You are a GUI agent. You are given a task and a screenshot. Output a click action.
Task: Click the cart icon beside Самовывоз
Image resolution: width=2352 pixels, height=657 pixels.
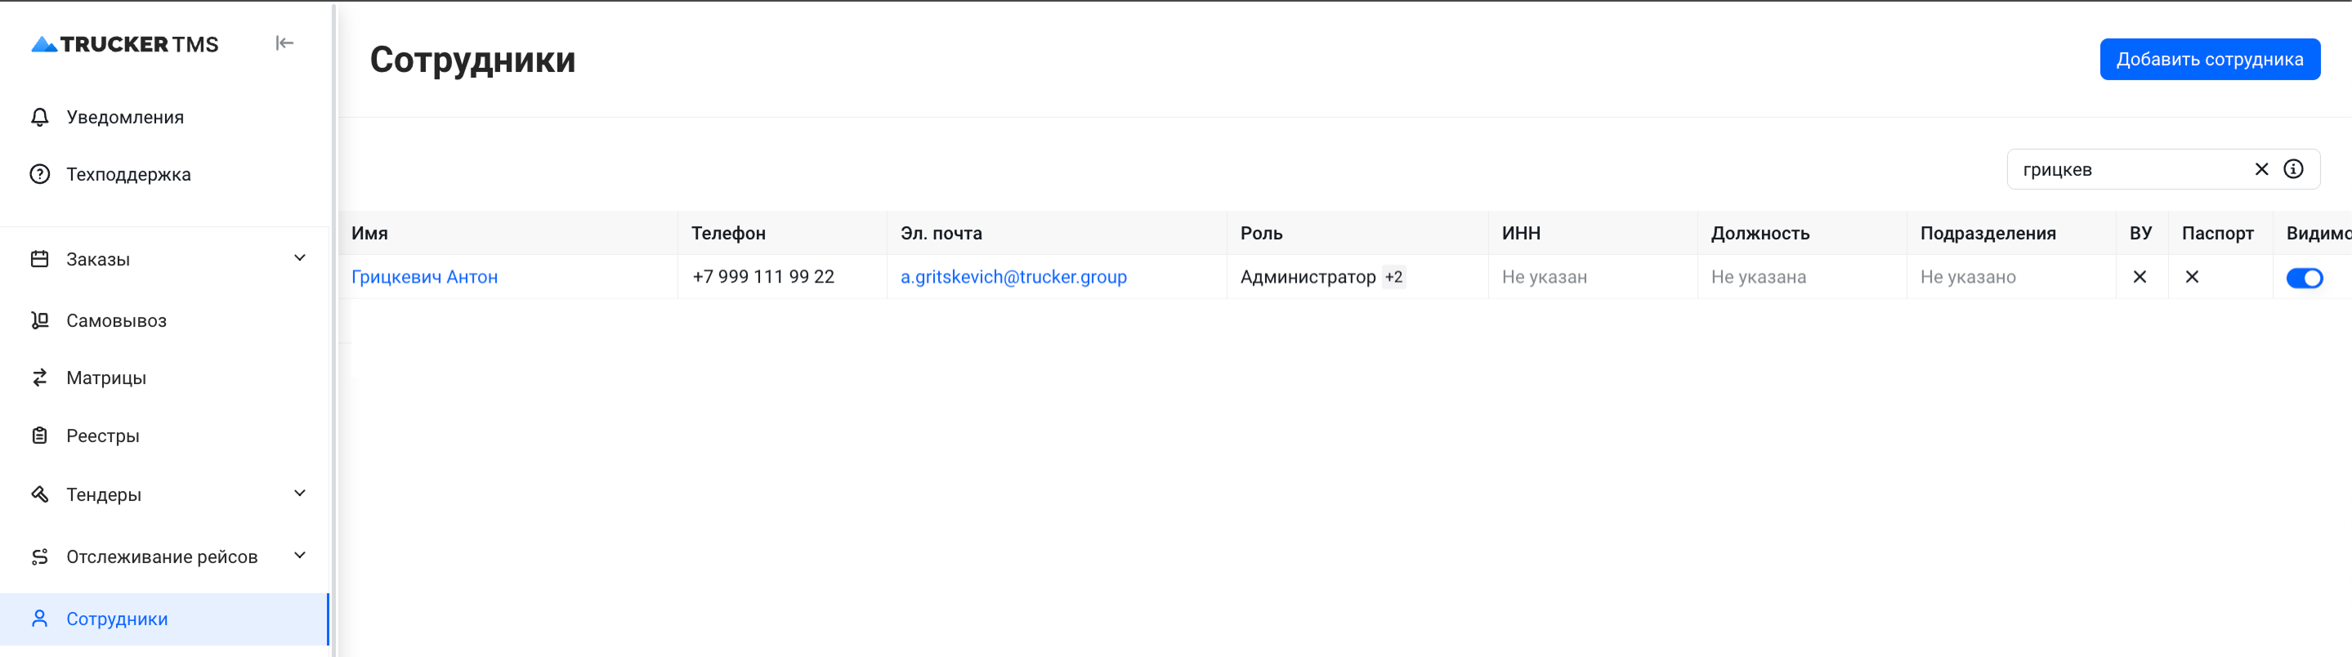click(39, 320)
